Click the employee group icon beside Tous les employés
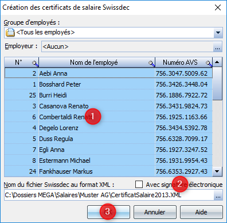Screen dimensions: 227x223 pyautogui.click(x=10, y=32)
